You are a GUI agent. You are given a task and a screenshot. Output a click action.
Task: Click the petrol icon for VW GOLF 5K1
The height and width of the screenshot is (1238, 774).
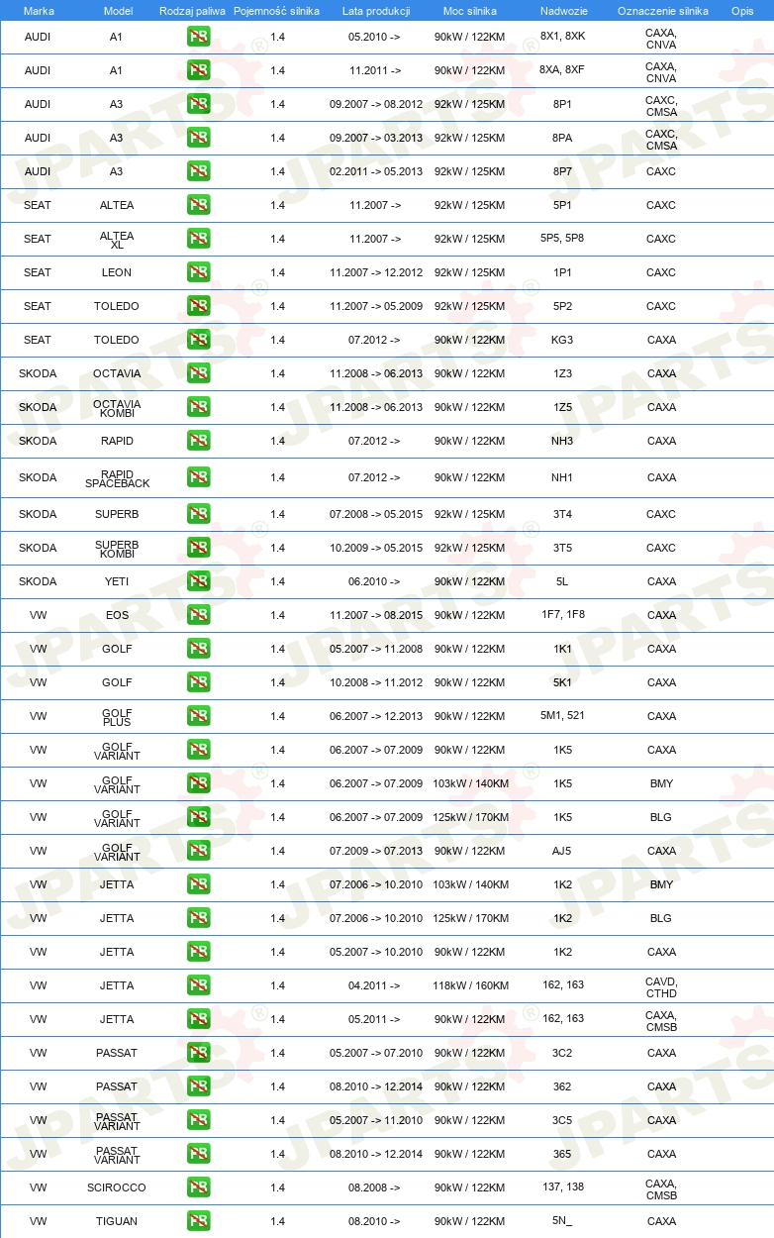click(198, 682)
